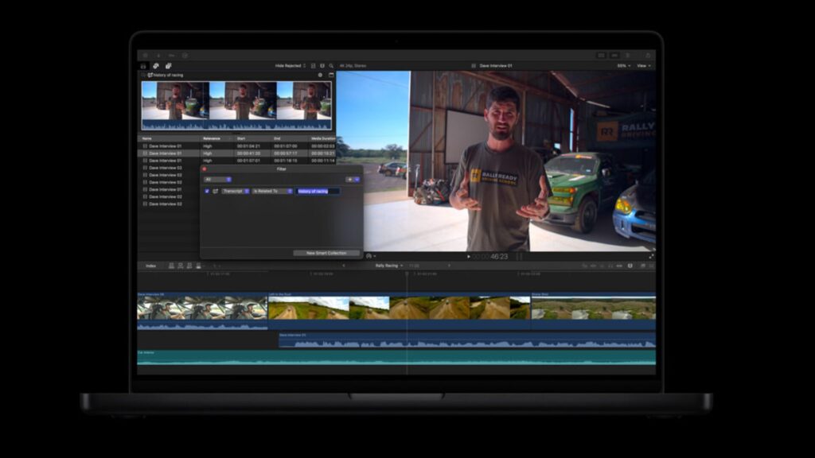Open the View menu above the viewer
815x458 pixels.
(x=644, y=65)
